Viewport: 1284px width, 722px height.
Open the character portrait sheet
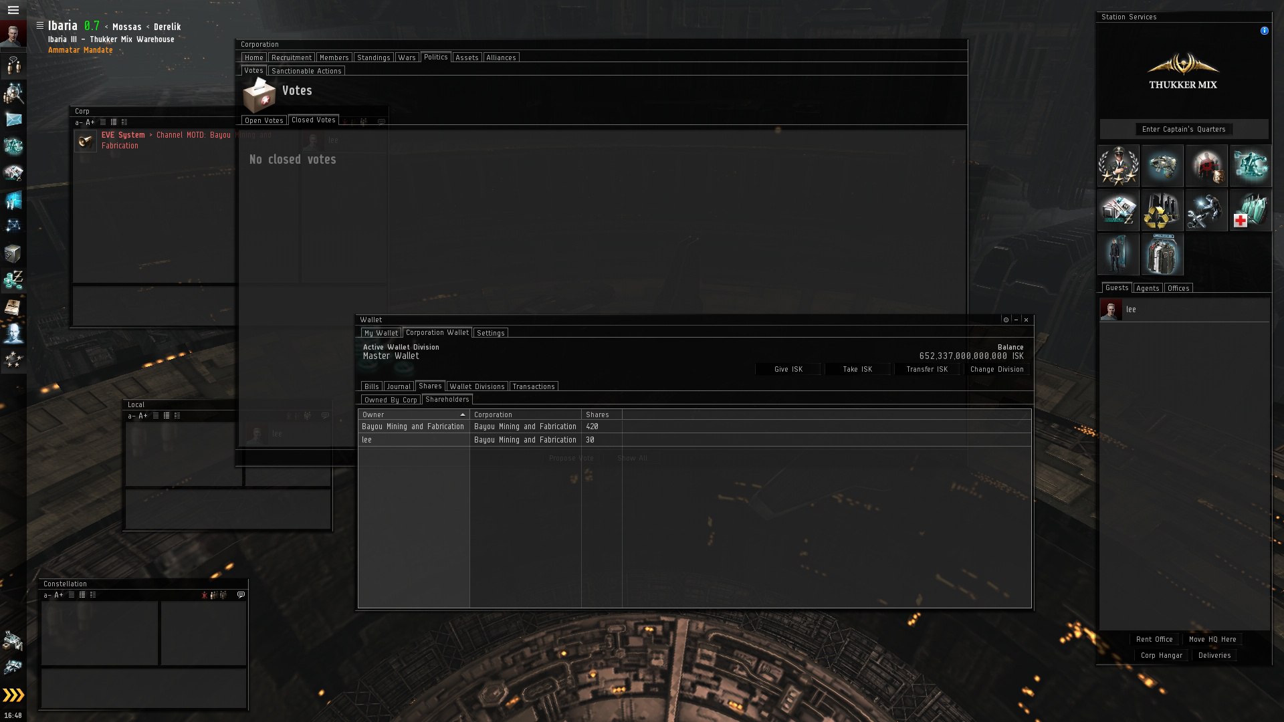pyautogui.click(x=13, y=35)
